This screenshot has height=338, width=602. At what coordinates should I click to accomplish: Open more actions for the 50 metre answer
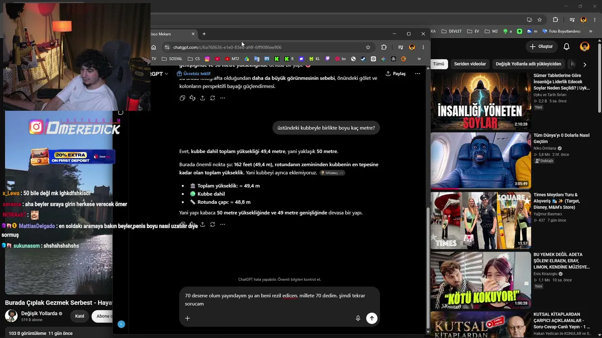222,224
